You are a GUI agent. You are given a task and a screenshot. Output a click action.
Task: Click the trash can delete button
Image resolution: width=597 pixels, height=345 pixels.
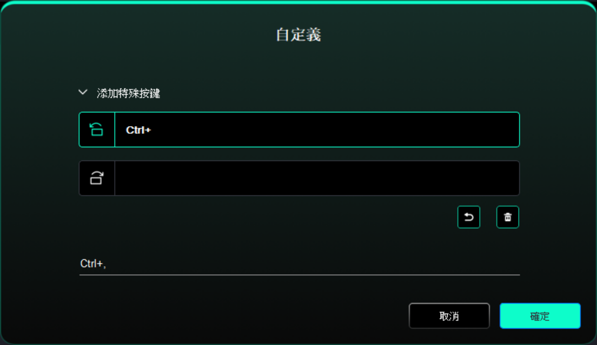pos(508,217)
